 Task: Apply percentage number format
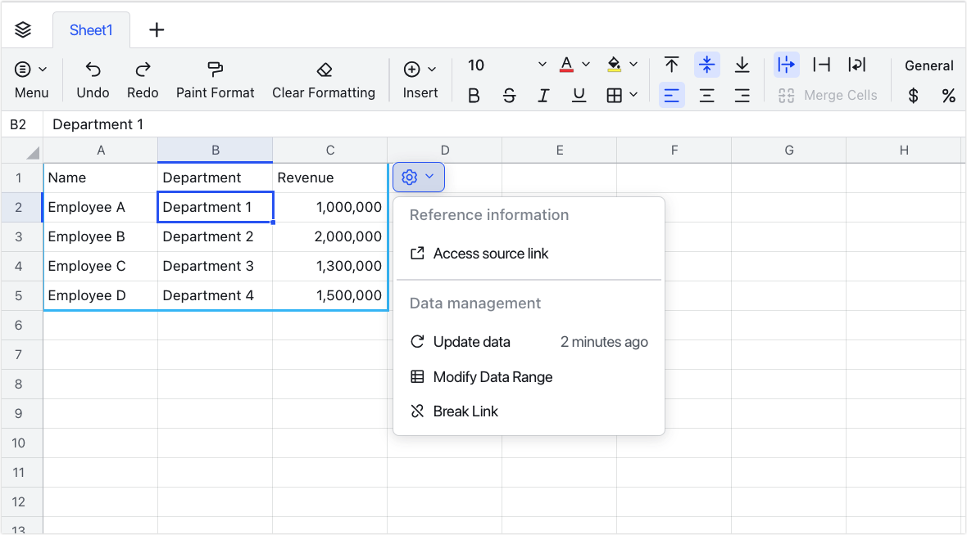[x=948, y=95]
